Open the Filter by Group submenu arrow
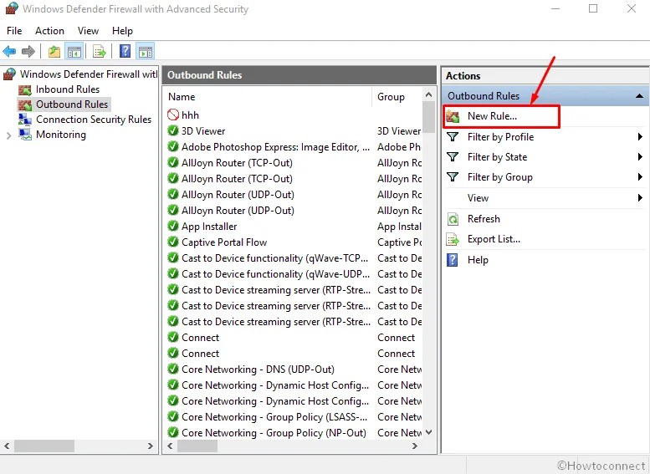 [640, 177]
